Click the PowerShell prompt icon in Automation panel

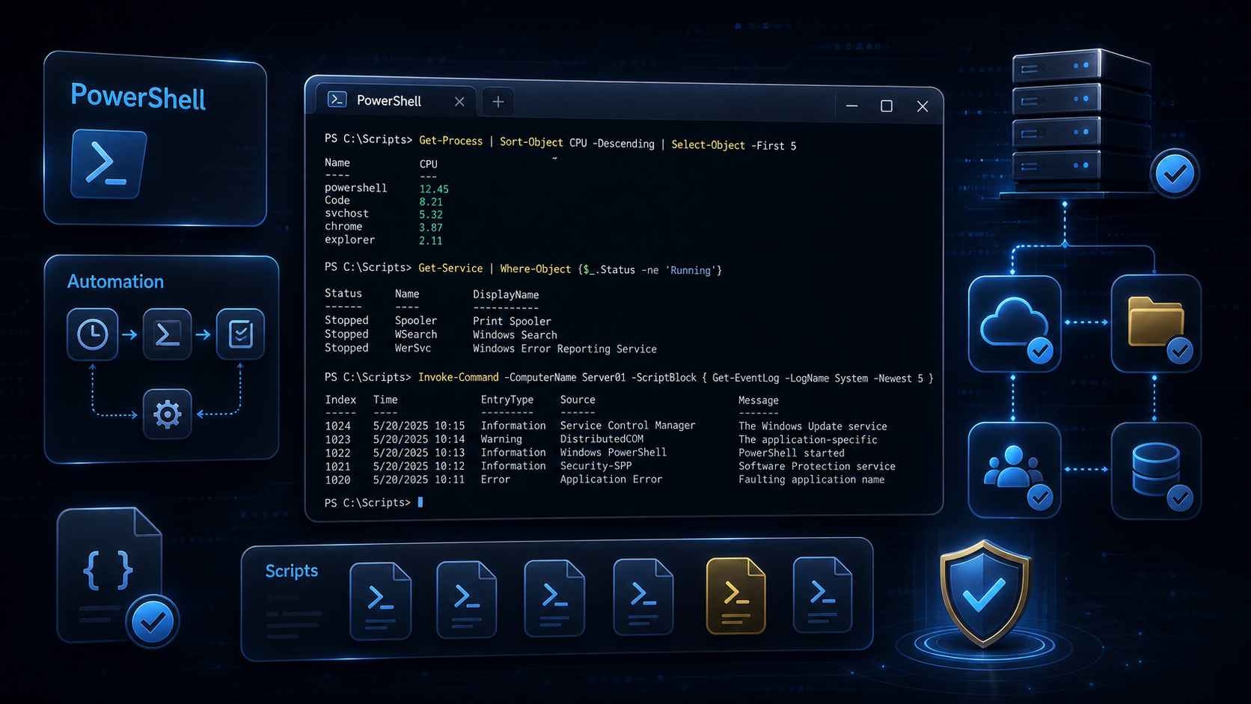(x=167, y=334)
